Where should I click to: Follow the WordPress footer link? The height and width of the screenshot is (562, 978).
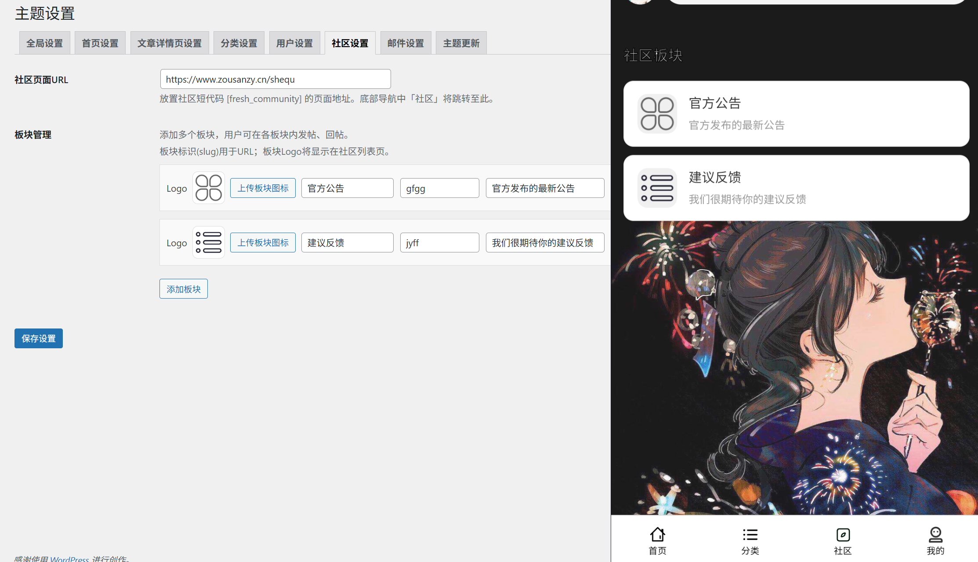pyautogui.click(x=69, y=559)
